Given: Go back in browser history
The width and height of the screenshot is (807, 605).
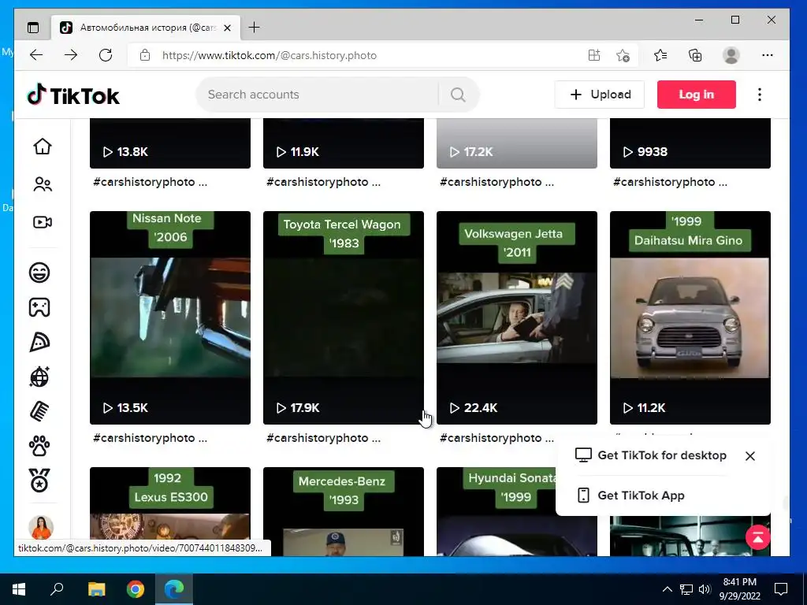Looking at the screenshot, I should point(36,55).
